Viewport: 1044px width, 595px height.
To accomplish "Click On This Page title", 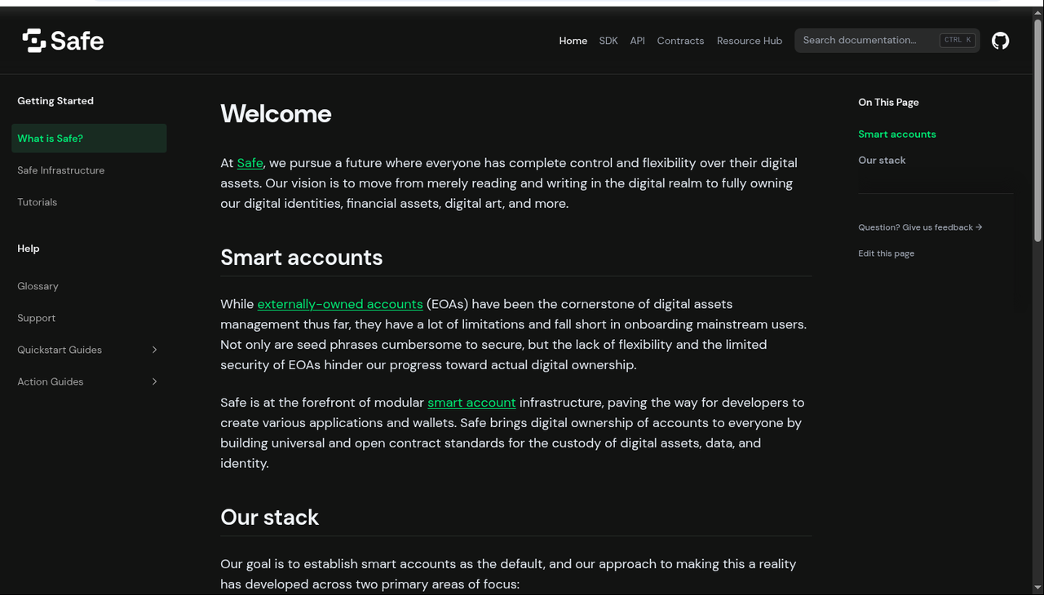I will pyautogui.click(x=888, y=103).
